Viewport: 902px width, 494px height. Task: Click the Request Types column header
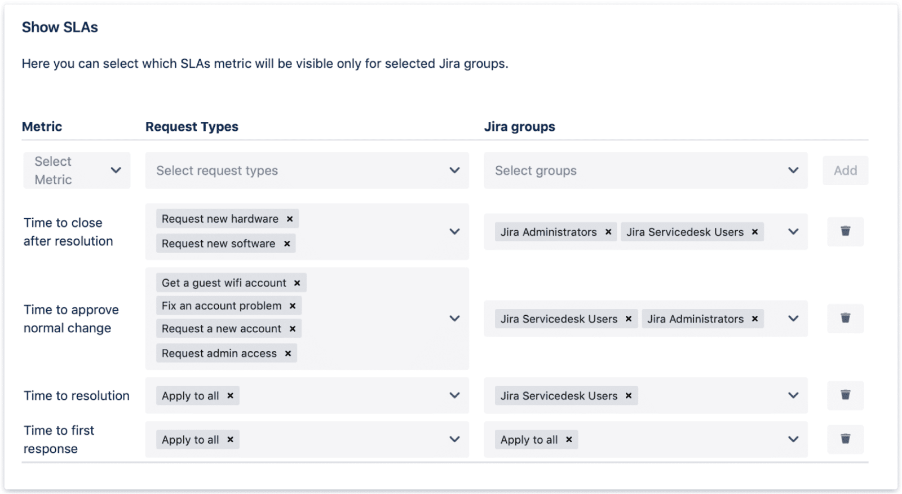(x=192, y=127)
